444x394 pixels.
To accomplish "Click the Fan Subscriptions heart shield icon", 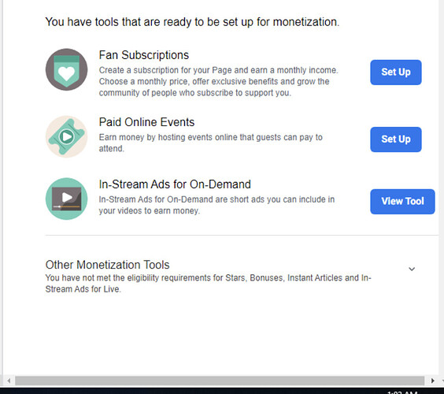I will coord(67,69).
